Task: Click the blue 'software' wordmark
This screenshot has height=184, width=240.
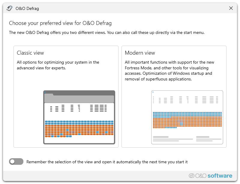Action: tap(220, 176)
